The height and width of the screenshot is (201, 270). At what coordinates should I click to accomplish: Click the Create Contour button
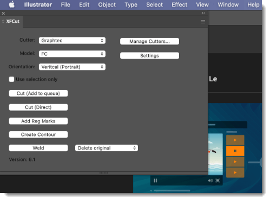pyautogui.click(x=38, y=134)
